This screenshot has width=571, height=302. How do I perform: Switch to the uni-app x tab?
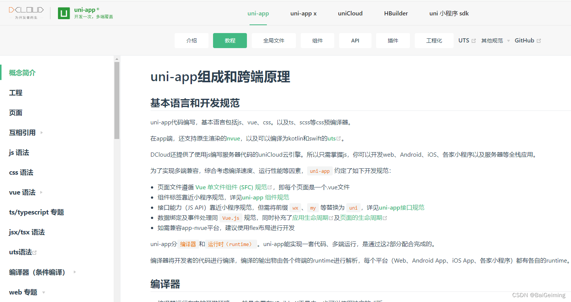[303, 13]
